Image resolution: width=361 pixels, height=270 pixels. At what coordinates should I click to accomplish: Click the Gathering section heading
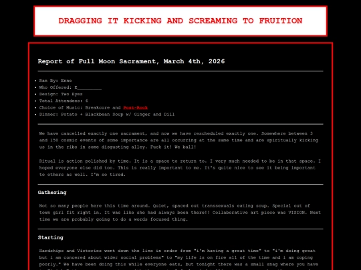[52, 193]
